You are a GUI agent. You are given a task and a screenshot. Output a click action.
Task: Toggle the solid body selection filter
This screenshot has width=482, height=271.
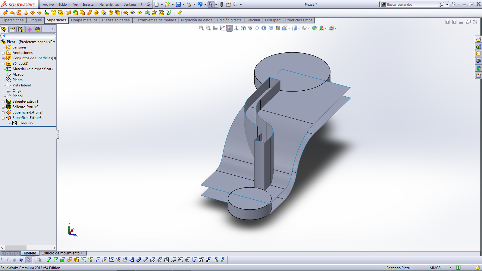tap(77, 260)
